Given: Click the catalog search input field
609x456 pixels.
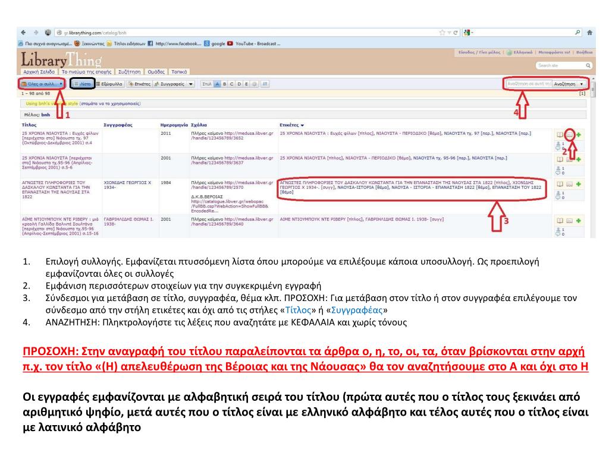Looking at the screenshot, I should (x=528, y=84).
